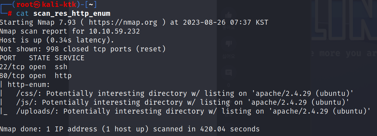Screen dimensions: 377x136
Task: Click the http-enum script heading
Action: 29,85
